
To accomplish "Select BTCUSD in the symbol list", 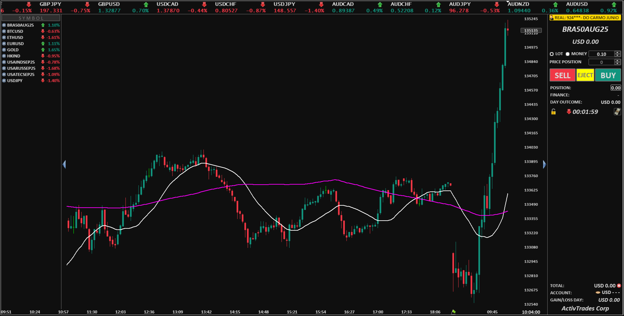I will pos(15,31).
